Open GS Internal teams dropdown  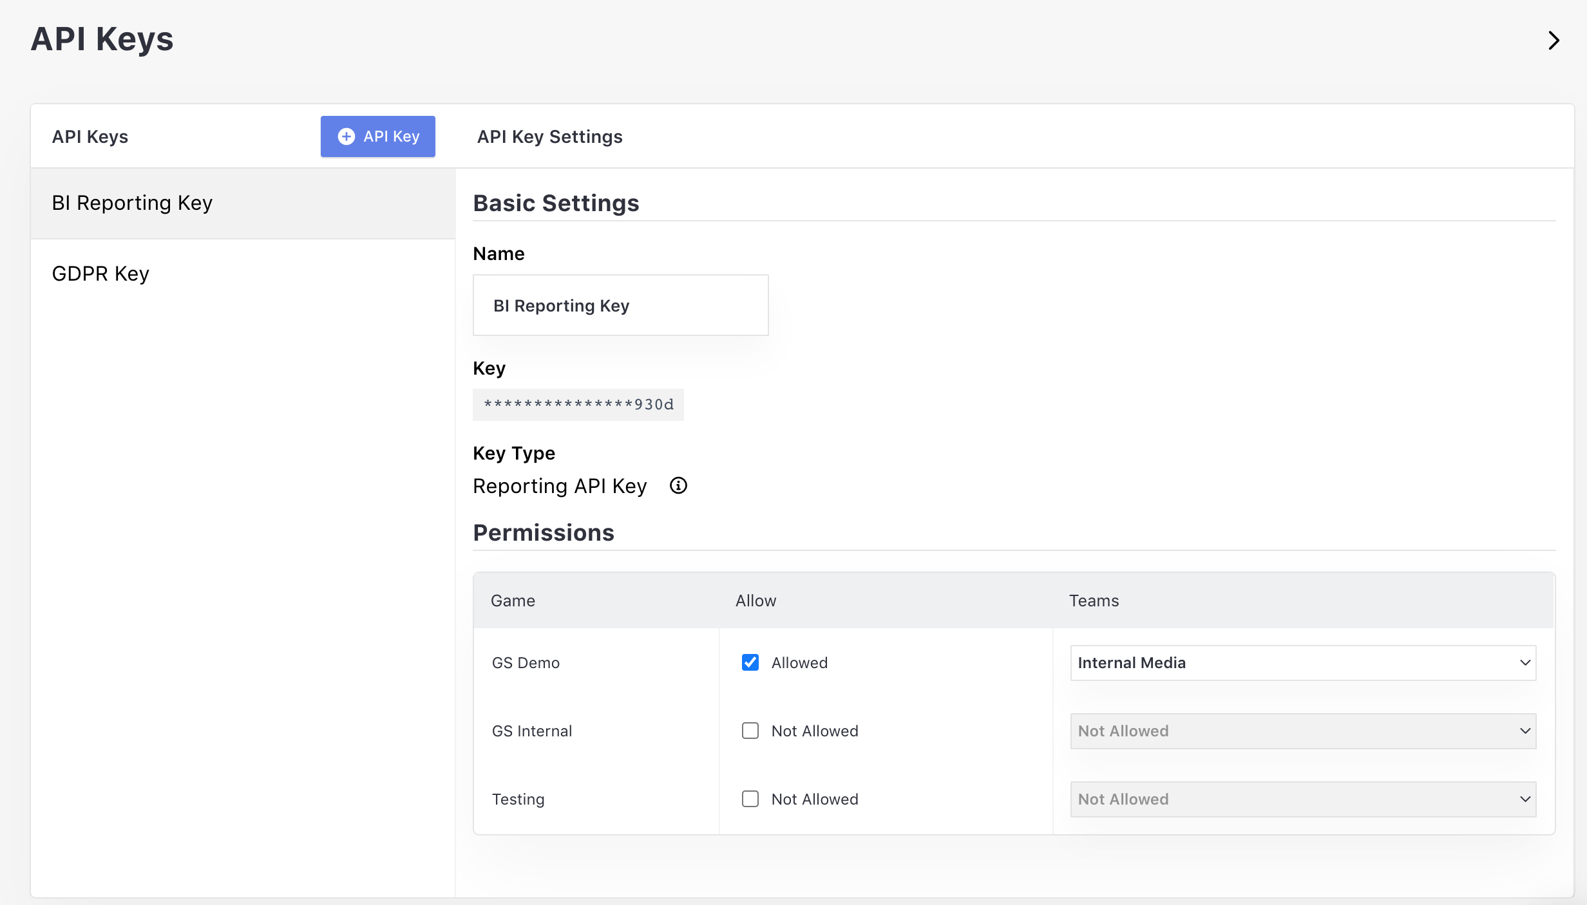pyautogui.click(x=1303, y=731)
